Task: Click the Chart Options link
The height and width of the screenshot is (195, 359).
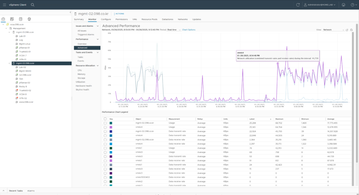Action: pos(189,30)
